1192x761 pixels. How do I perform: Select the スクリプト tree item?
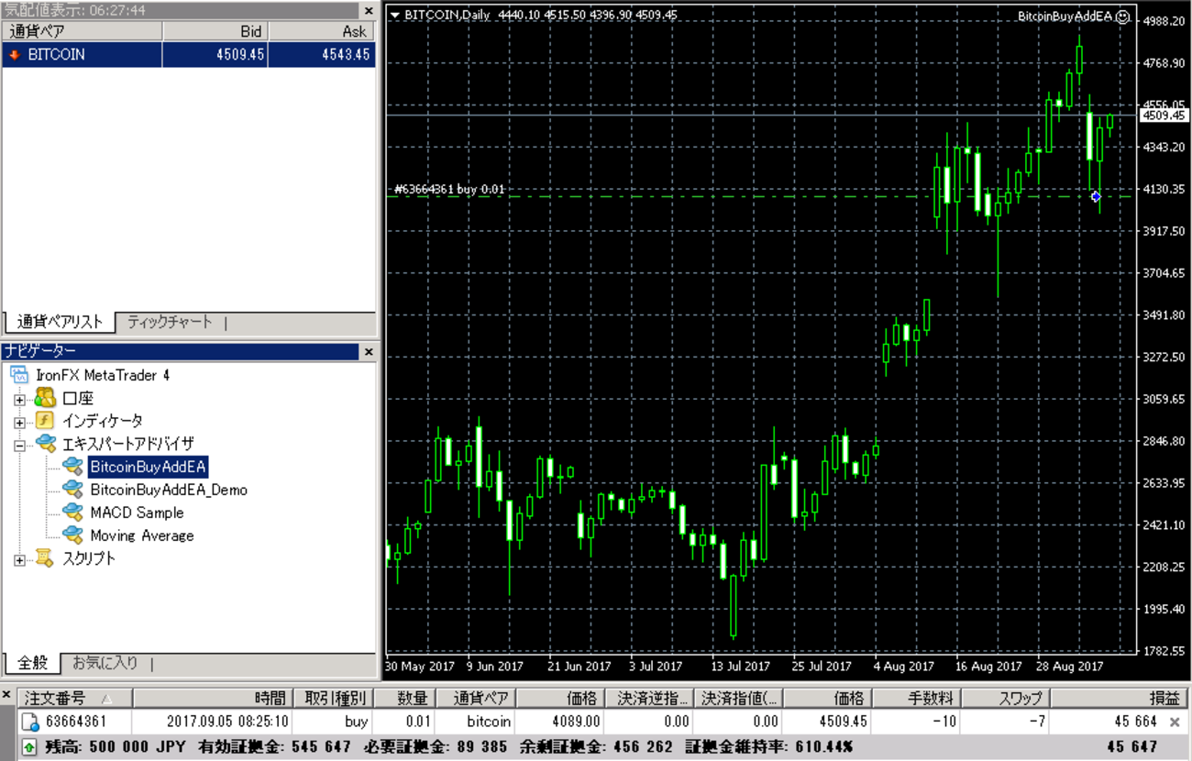tap(89, 559)
